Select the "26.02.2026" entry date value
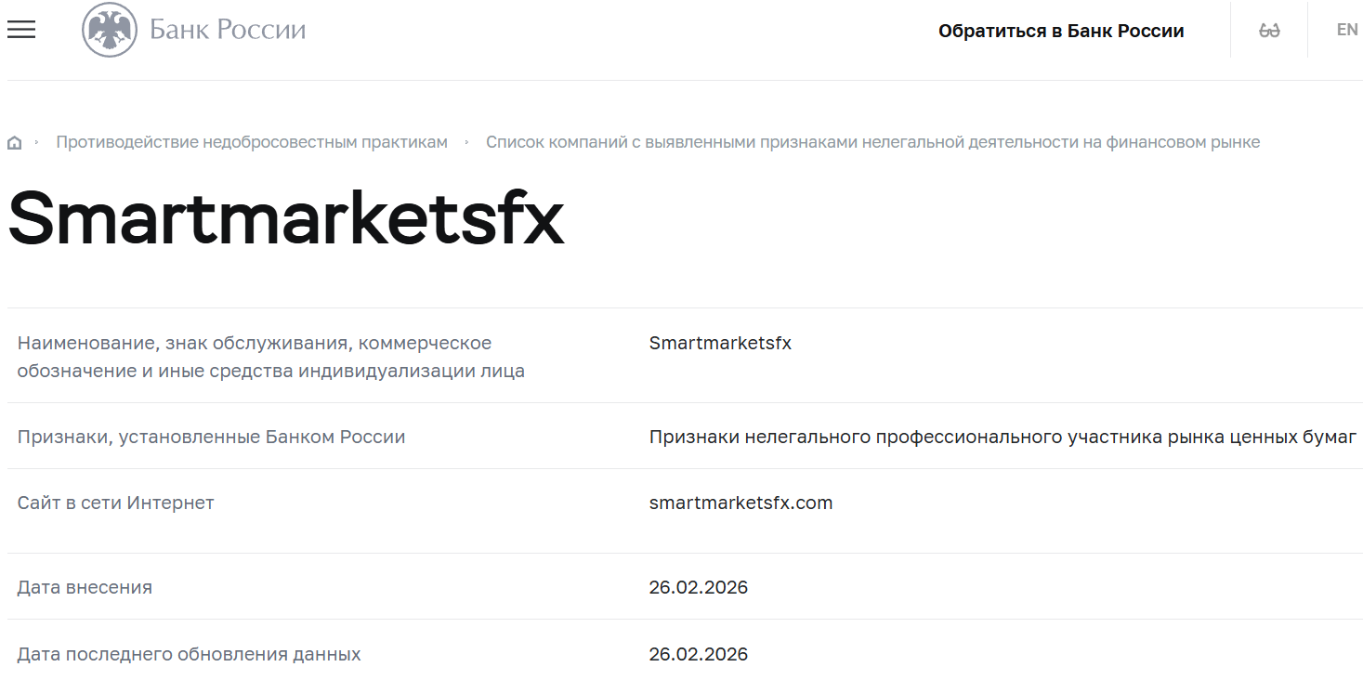Screen dimensions: 1363x680 pyautogui.click(x=698, y=586)
